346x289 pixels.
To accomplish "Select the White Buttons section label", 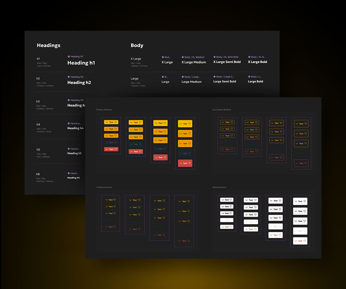I will pos(219,187).
